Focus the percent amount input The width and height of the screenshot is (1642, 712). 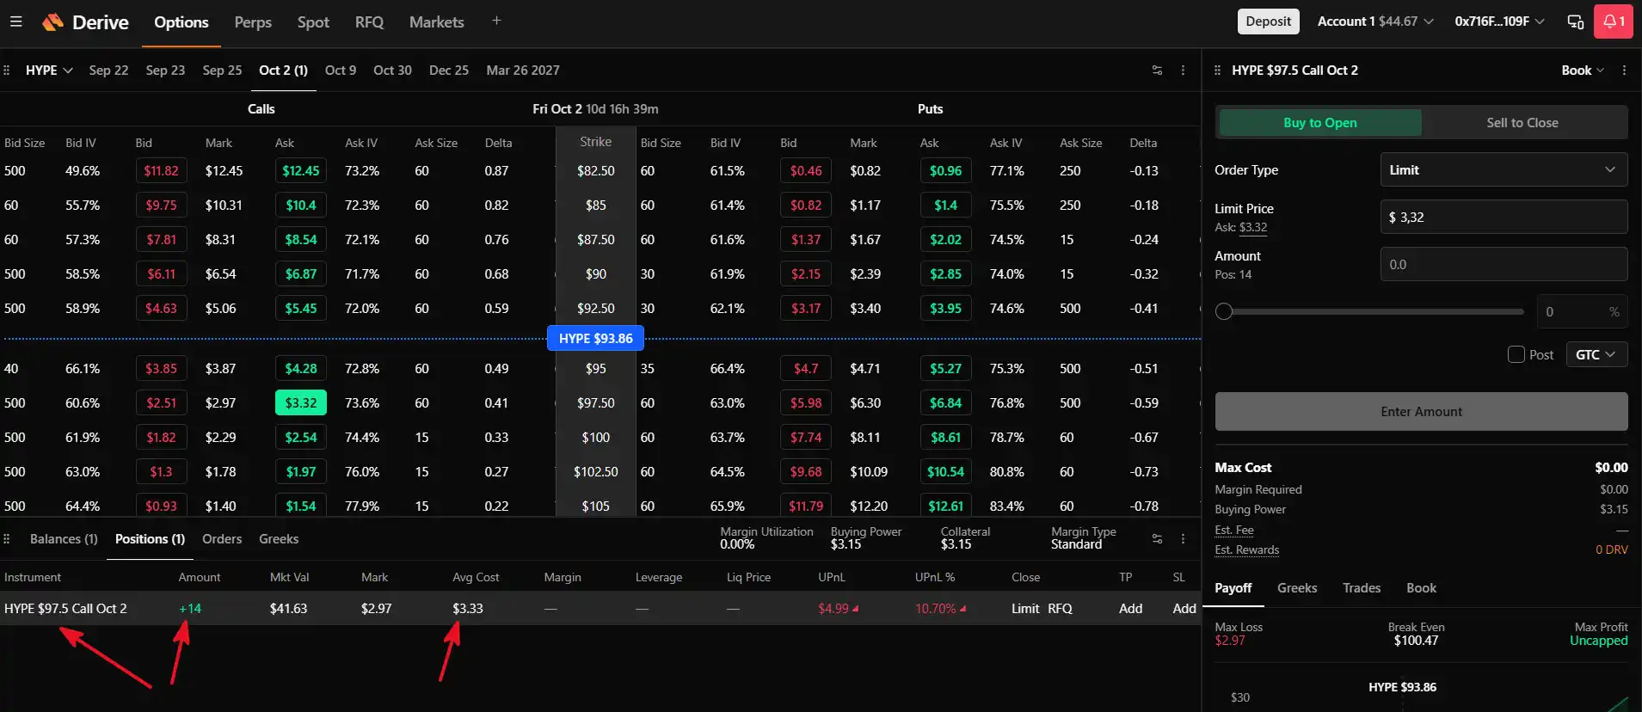(1582, 312)
